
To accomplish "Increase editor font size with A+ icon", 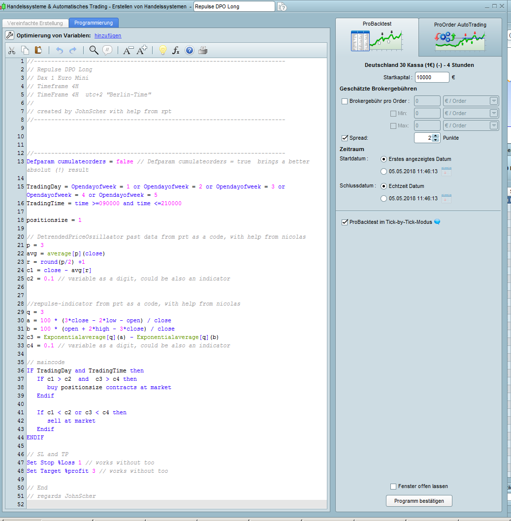I will pos(142,50).
